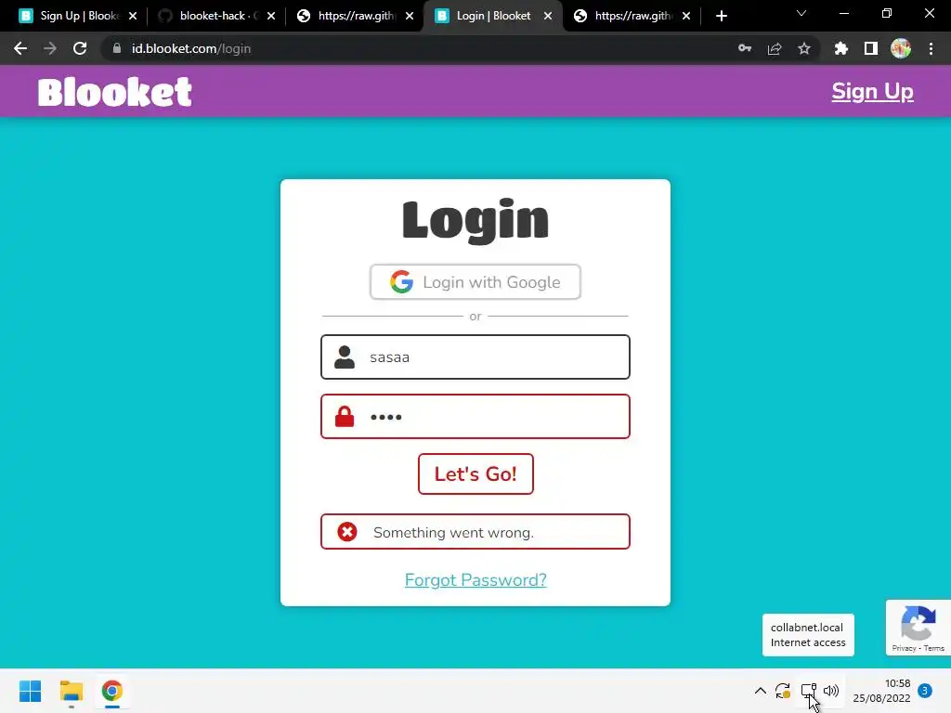Click the username field containing sasaa
Screen dimensions: 951x713
475,357
